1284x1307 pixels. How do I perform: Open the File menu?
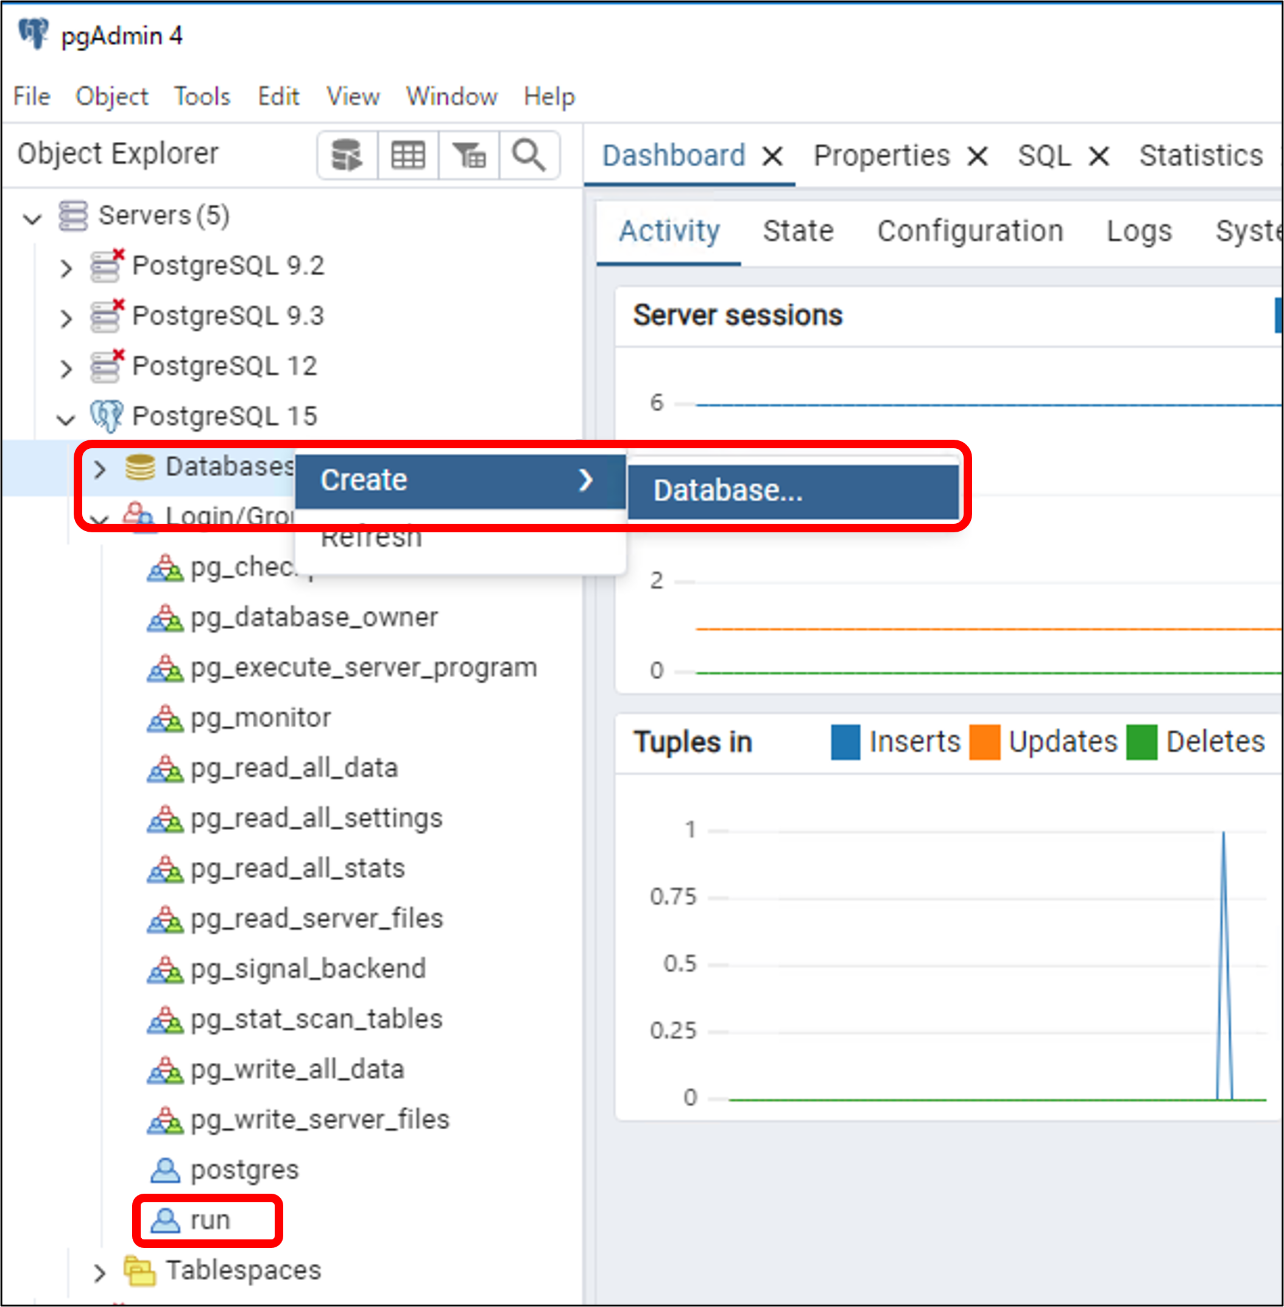coord(32,96)
